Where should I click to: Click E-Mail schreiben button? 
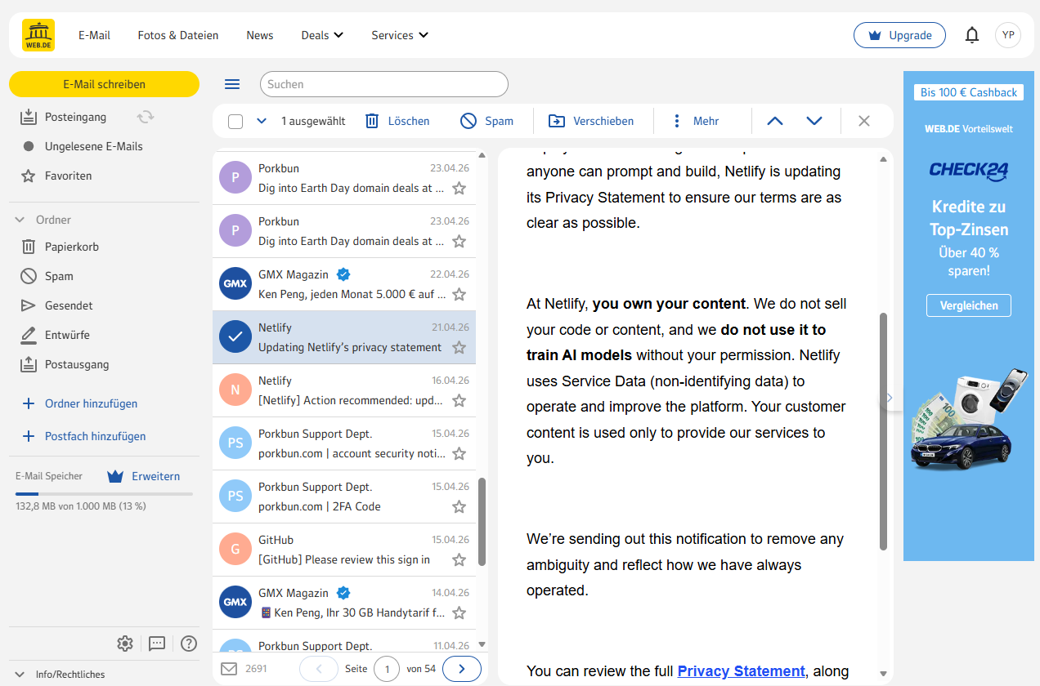(104, 84)
